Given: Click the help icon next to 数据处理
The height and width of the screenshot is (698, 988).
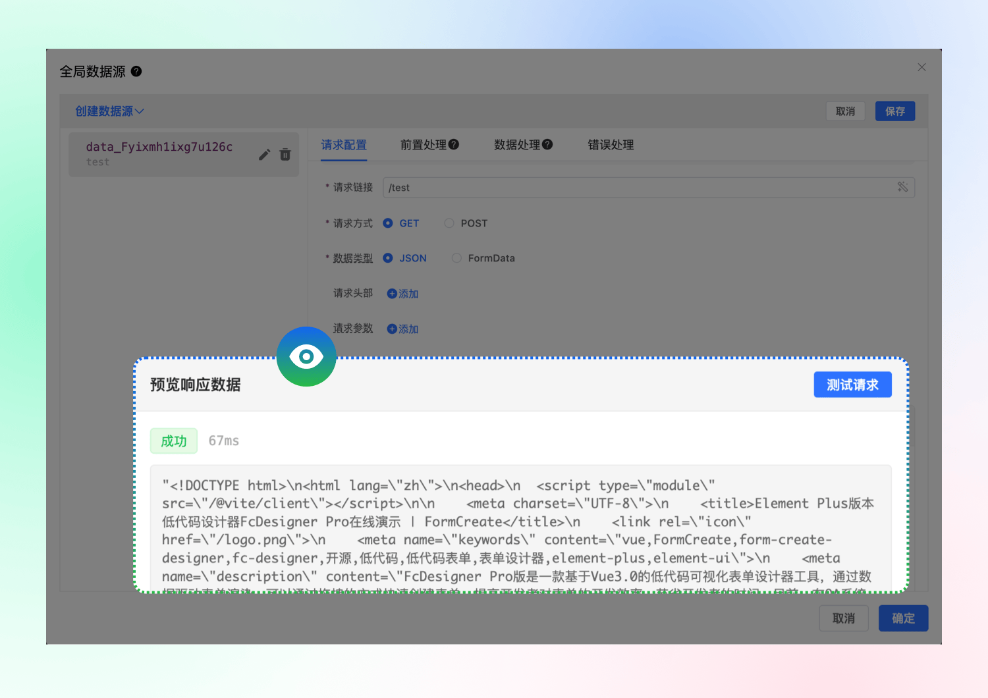Looking at the screenshot, I should 547,144.
